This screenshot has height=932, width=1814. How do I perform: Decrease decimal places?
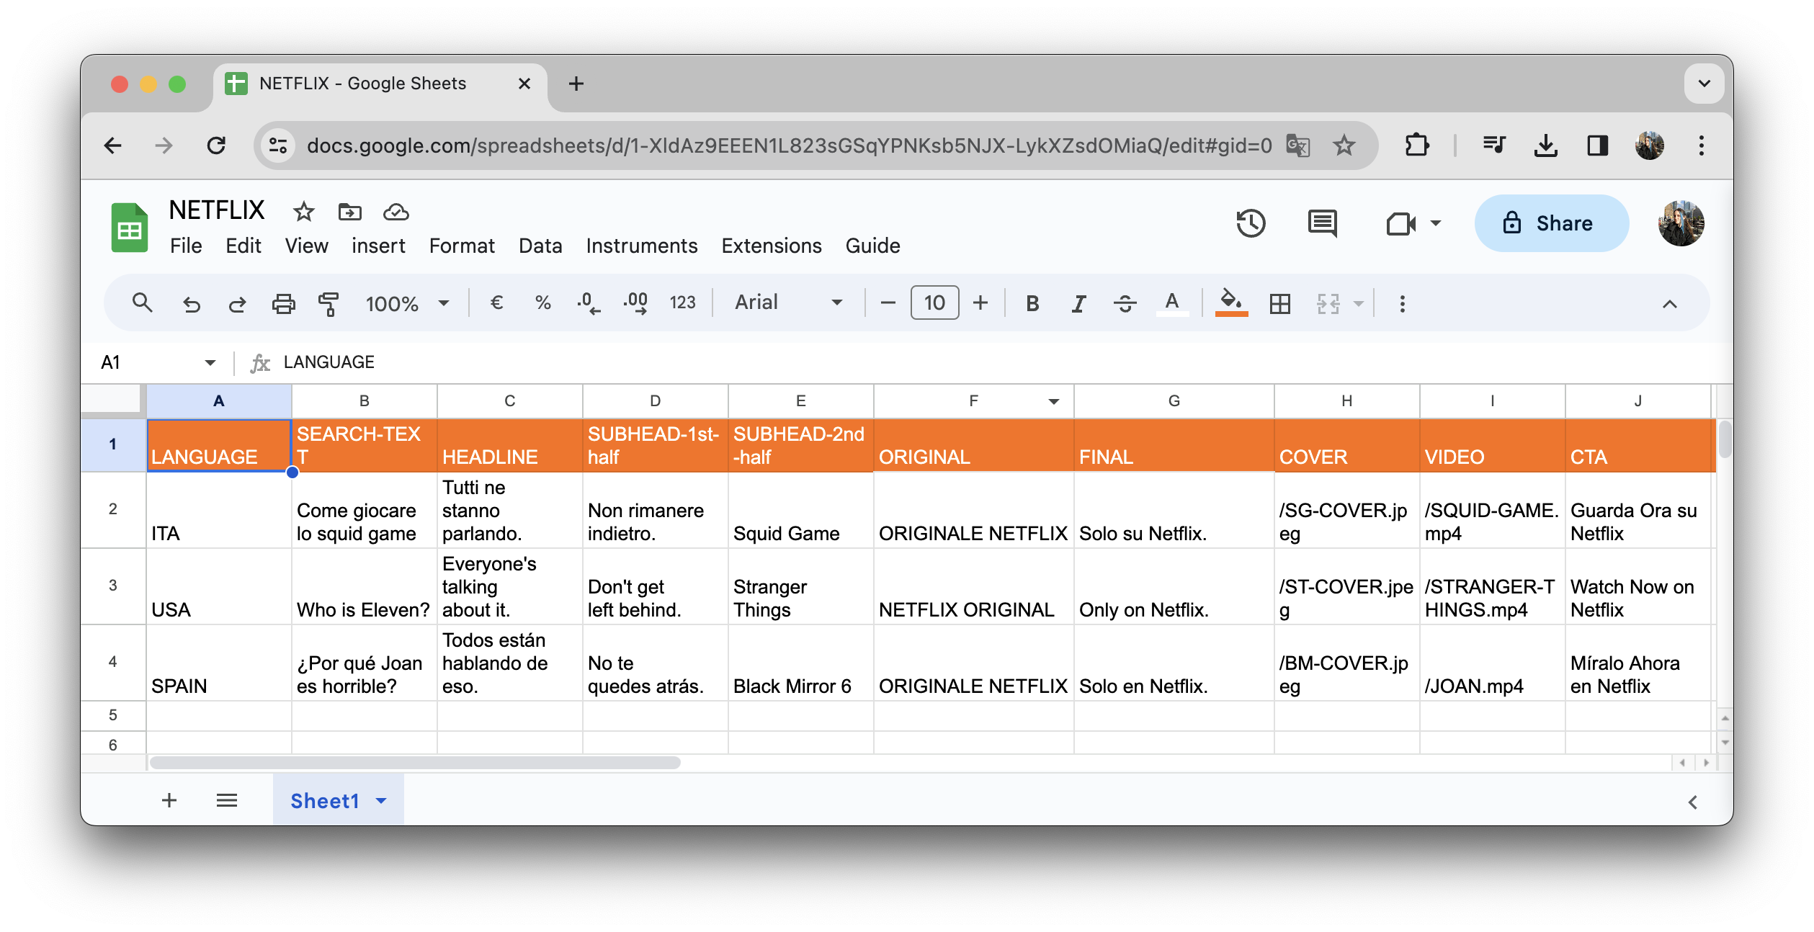589,303
